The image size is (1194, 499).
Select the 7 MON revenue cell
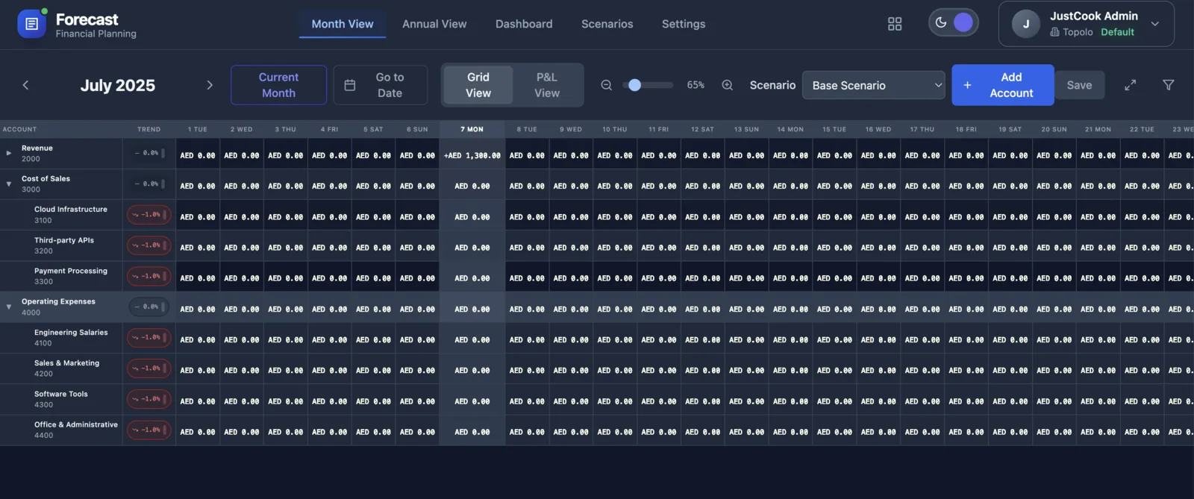(472, 155)
